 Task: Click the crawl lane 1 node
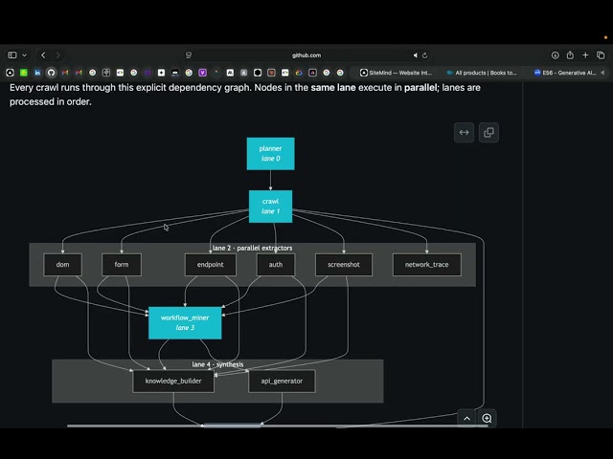click(270, 207)
